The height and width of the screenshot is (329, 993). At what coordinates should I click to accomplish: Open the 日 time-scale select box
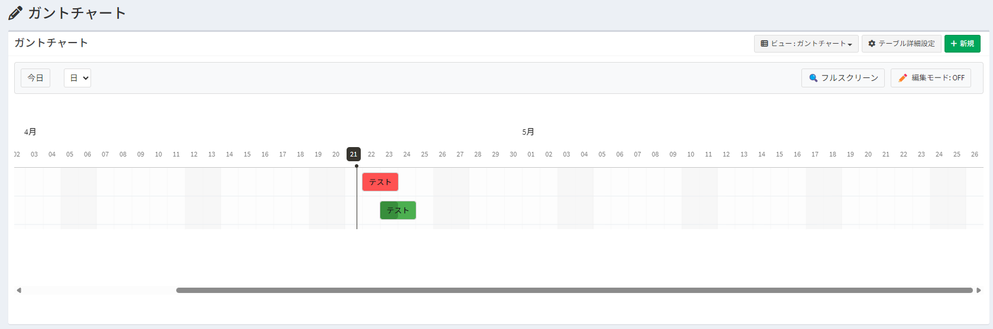(77, 78)
